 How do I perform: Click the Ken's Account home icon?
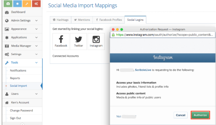tap(7, 103)
